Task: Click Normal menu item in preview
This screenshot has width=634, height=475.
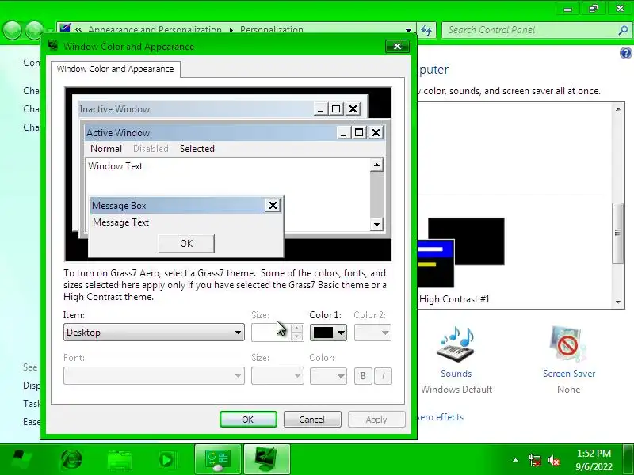Action: (106, 149)
